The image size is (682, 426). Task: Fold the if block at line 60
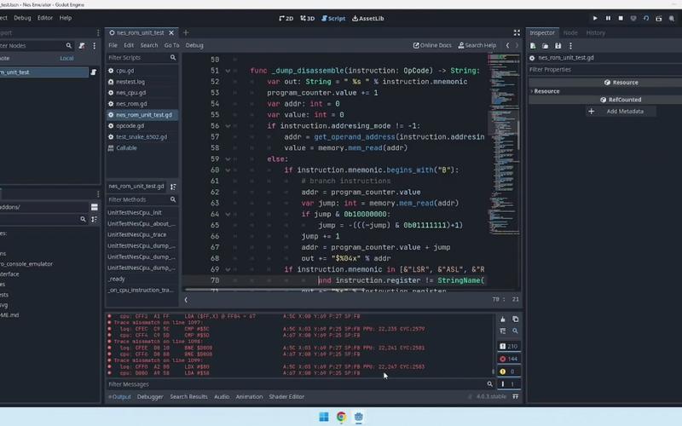coord(228,170)
